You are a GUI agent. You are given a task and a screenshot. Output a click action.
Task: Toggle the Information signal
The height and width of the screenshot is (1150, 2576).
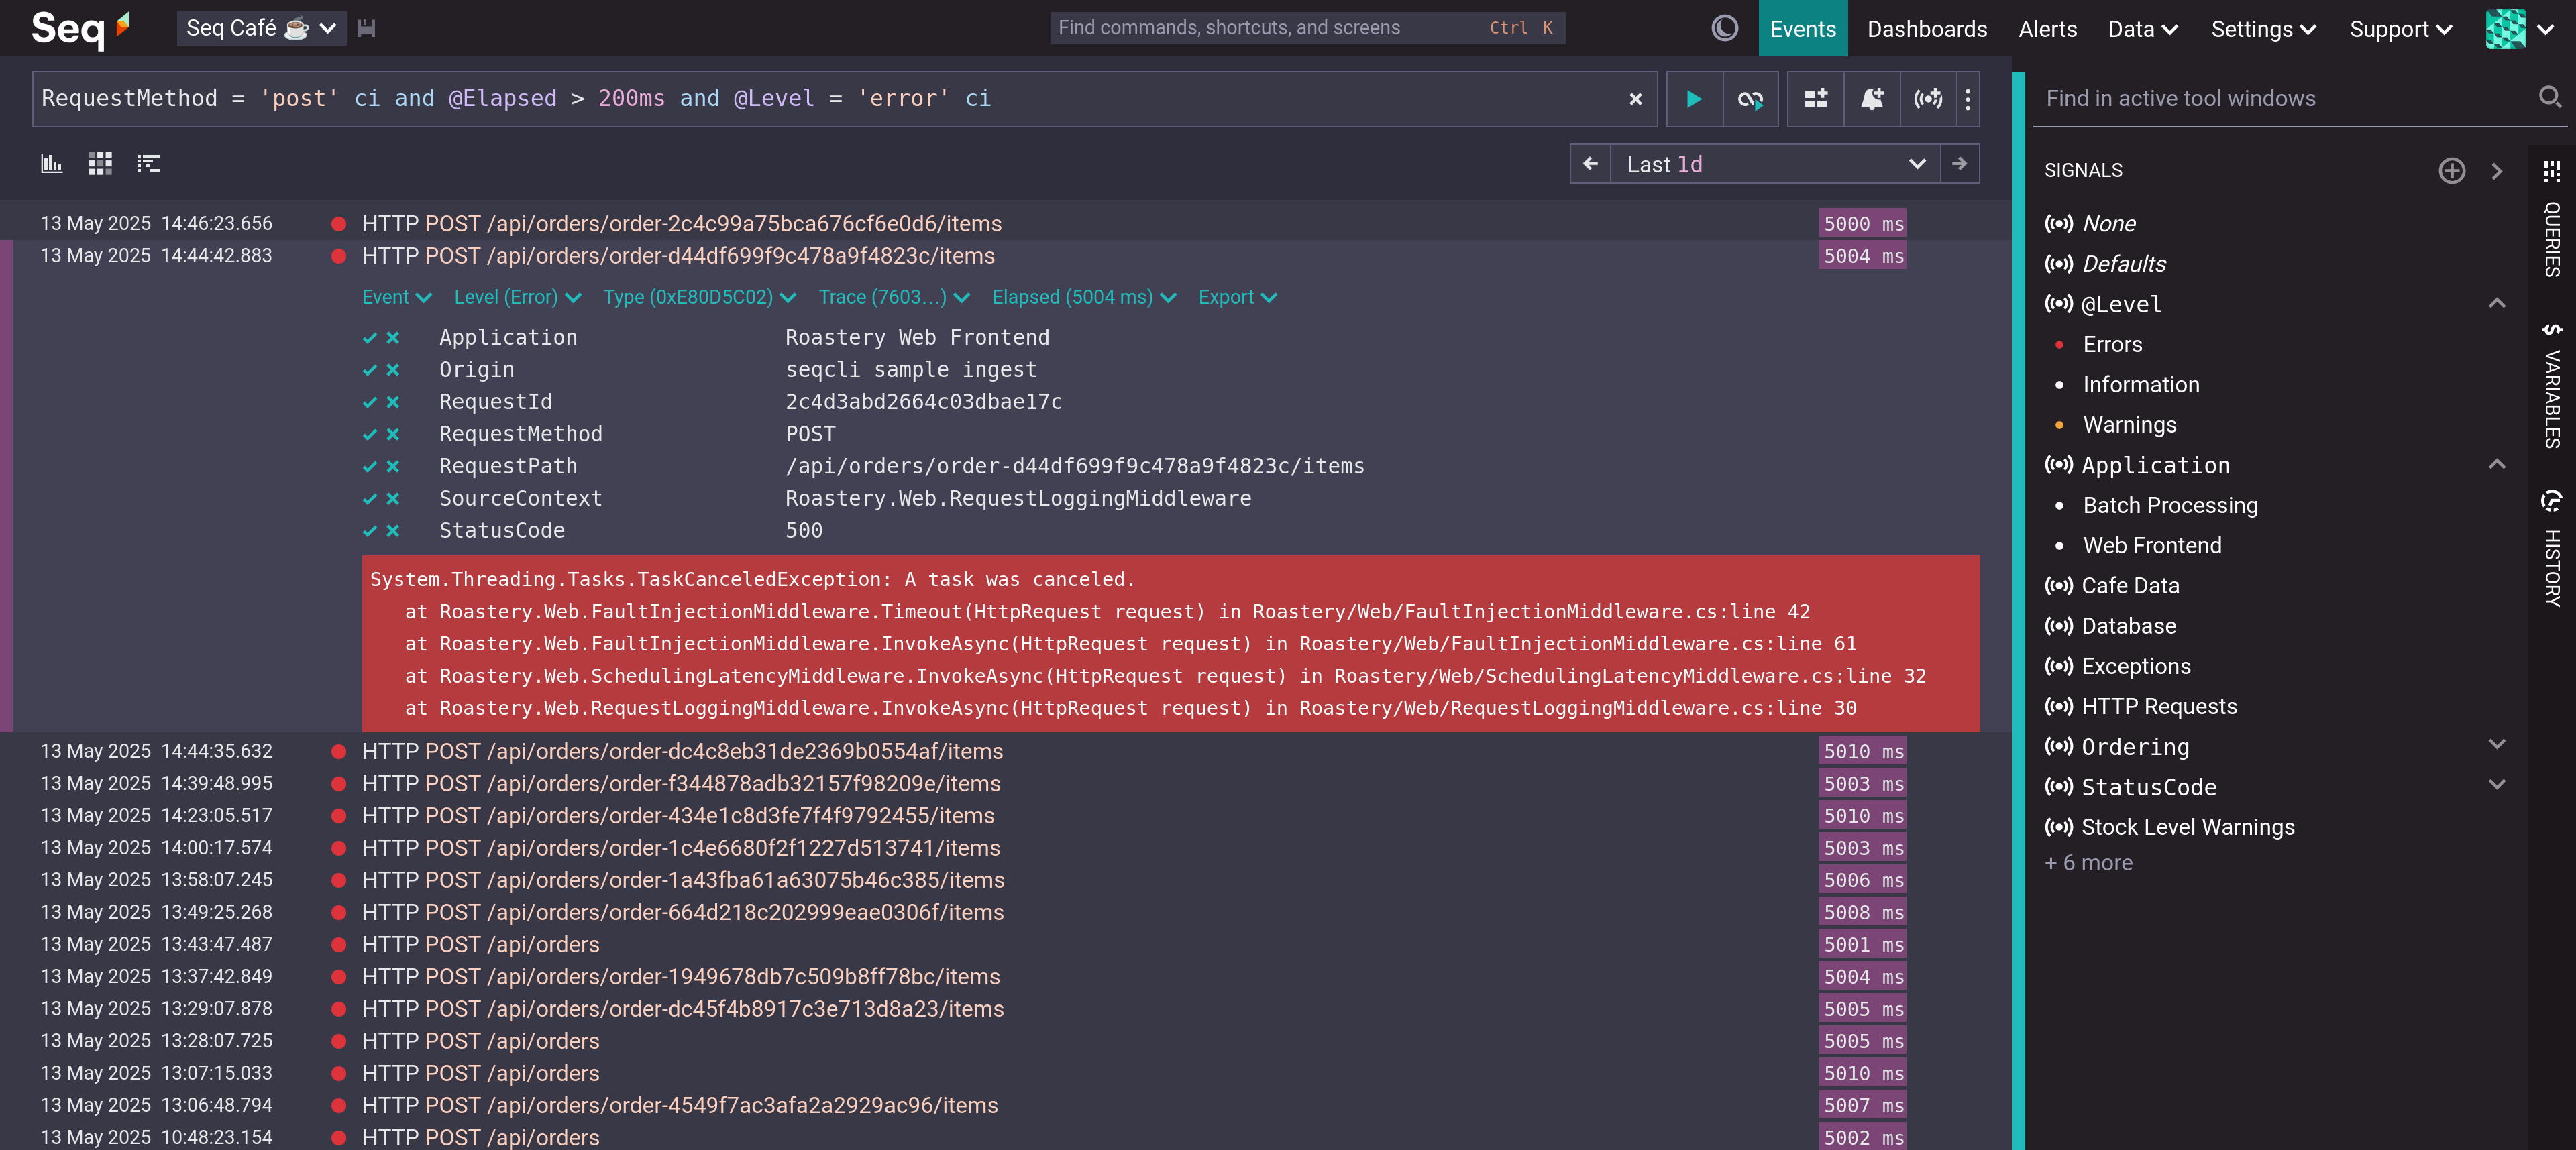pos(2140,385)
